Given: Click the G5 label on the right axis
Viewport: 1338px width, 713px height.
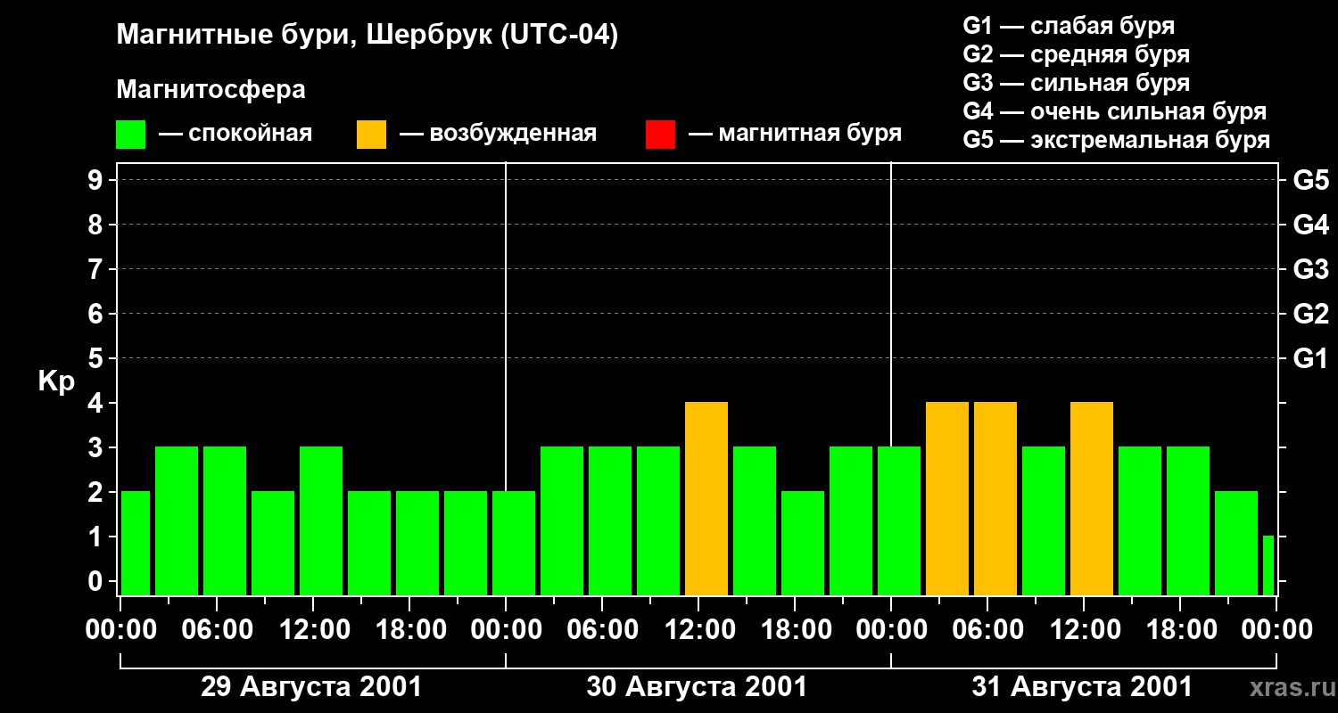Looking at the screenshot, I should tap(1310, 181).
